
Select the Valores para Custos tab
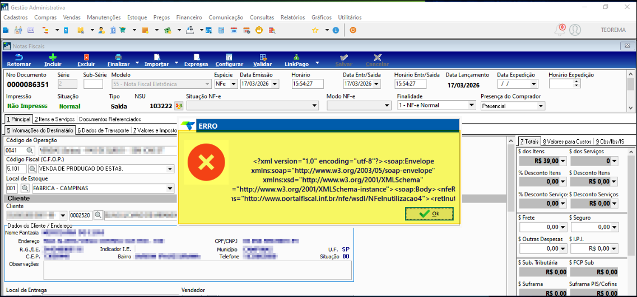567,142
